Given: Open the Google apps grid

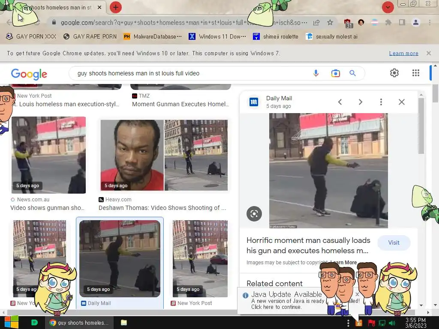Looking at the screenshot, I should click(x=416, y=73).
